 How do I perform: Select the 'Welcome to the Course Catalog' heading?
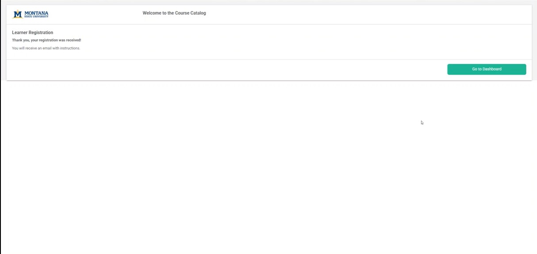pos(174,13)
